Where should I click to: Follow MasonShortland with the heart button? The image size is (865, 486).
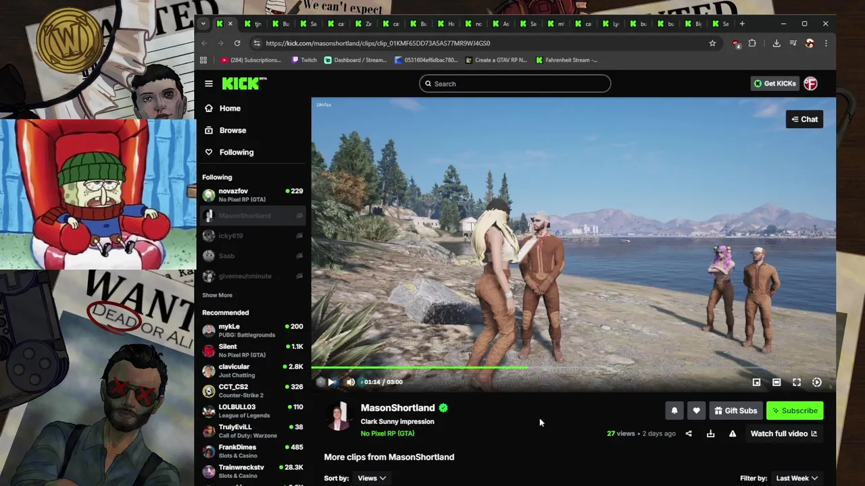(696, 410)
